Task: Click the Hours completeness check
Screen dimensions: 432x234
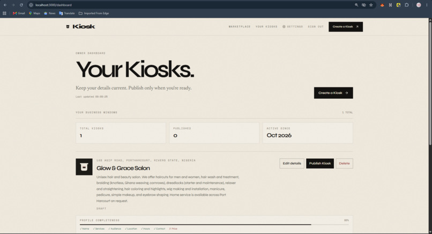Action: click(x=145, y=229)
